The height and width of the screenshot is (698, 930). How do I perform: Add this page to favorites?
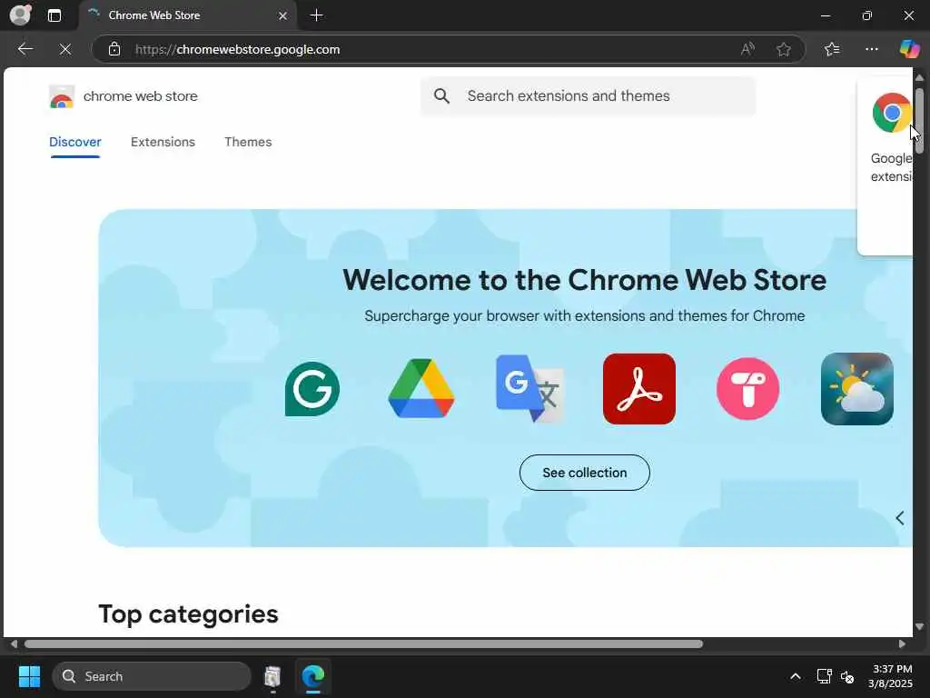pyautogui.click(x=784, y=49)
